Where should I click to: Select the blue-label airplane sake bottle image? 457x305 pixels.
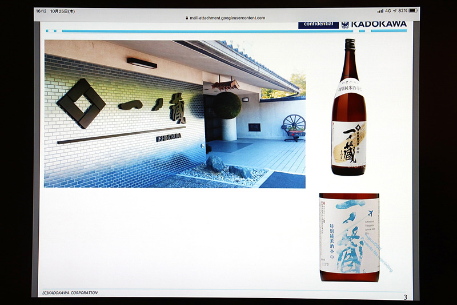349,237
